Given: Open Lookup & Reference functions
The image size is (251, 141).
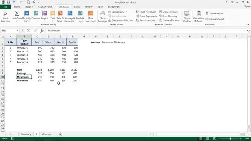Looking at the screenshot, I should point(70,16).
